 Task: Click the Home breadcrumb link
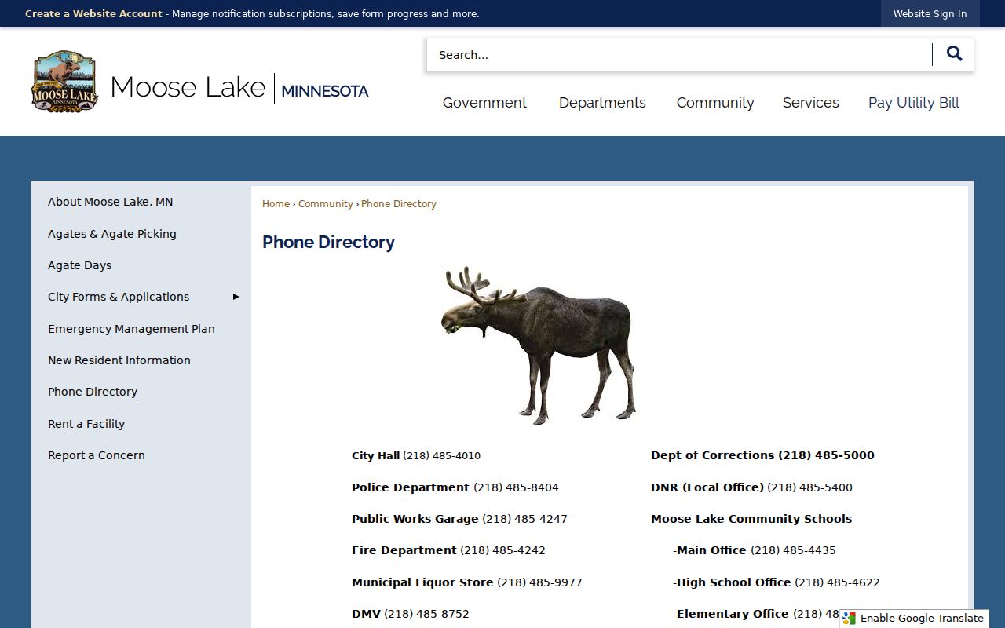(x=276, y=204)
